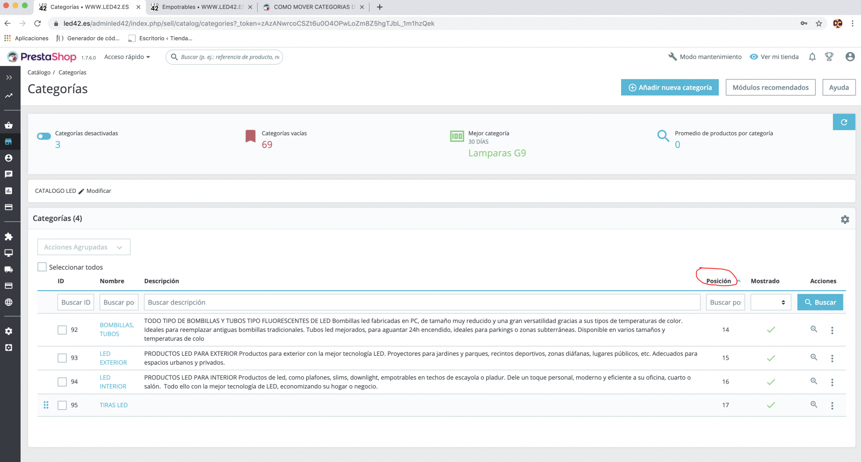Open Modules puzzle piece icon in sidebar
Image resolution: width=861 pixels, height=462 pixels.
9,236
